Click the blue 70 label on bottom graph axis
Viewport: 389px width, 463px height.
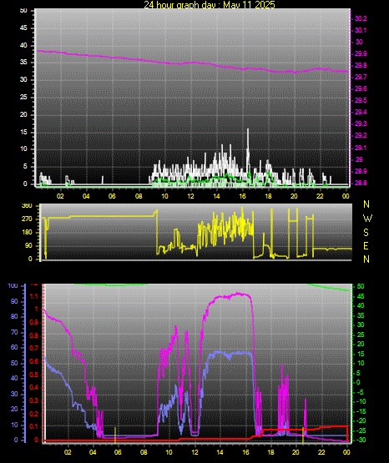pos(14,333)
